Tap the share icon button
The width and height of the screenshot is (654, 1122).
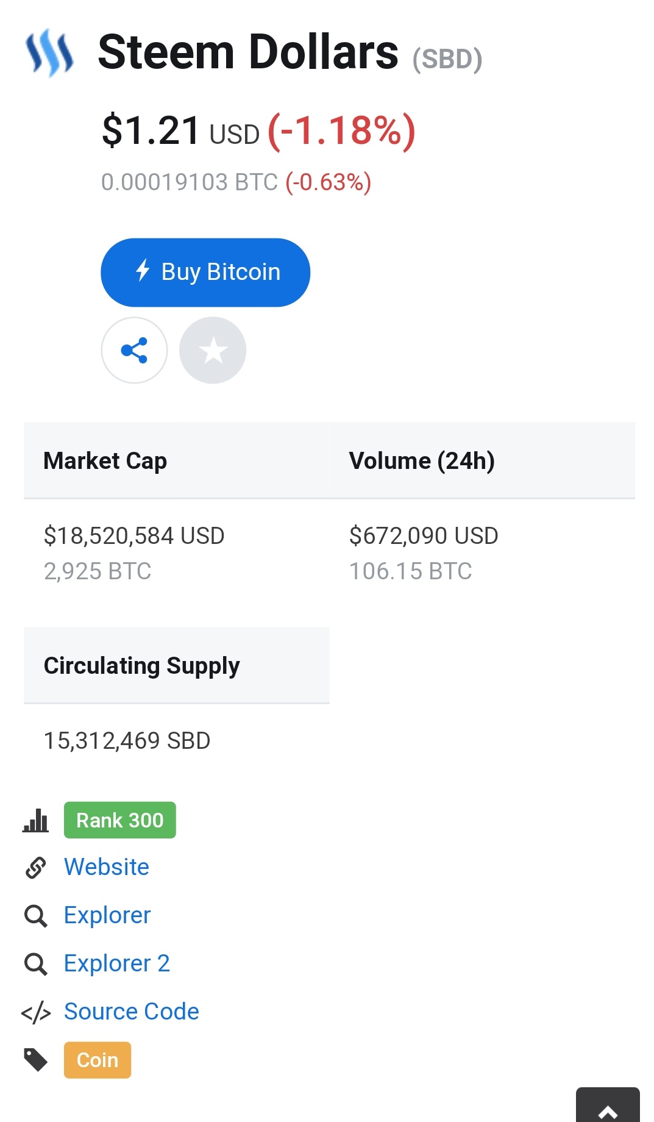pyautogui.click(x=134, y=350)
